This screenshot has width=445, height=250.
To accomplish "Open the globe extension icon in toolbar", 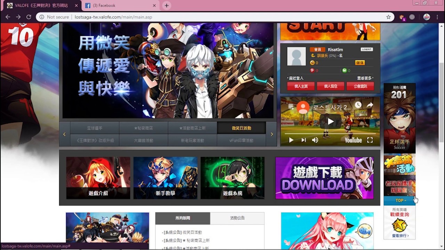I will coord(412,17).
